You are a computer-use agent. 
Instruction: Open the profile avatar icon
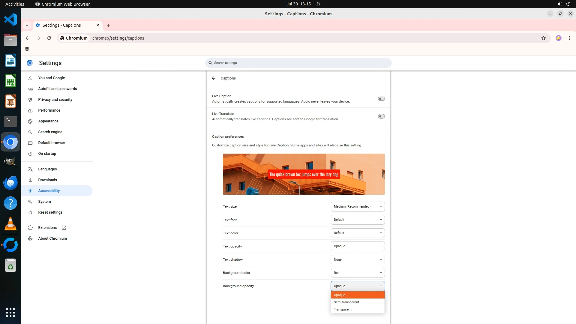[x=558, y=38]
